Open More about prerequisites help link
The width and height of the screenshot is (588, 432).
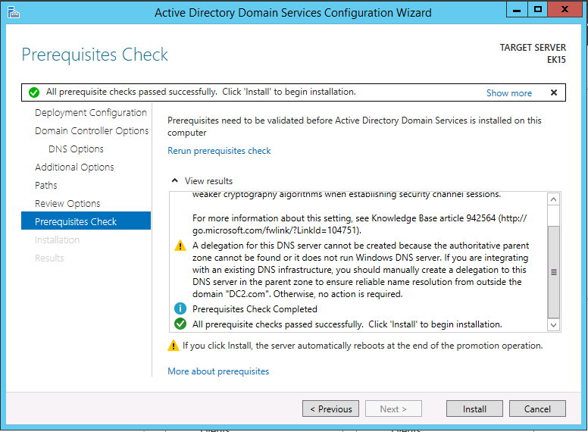(218, 371)
